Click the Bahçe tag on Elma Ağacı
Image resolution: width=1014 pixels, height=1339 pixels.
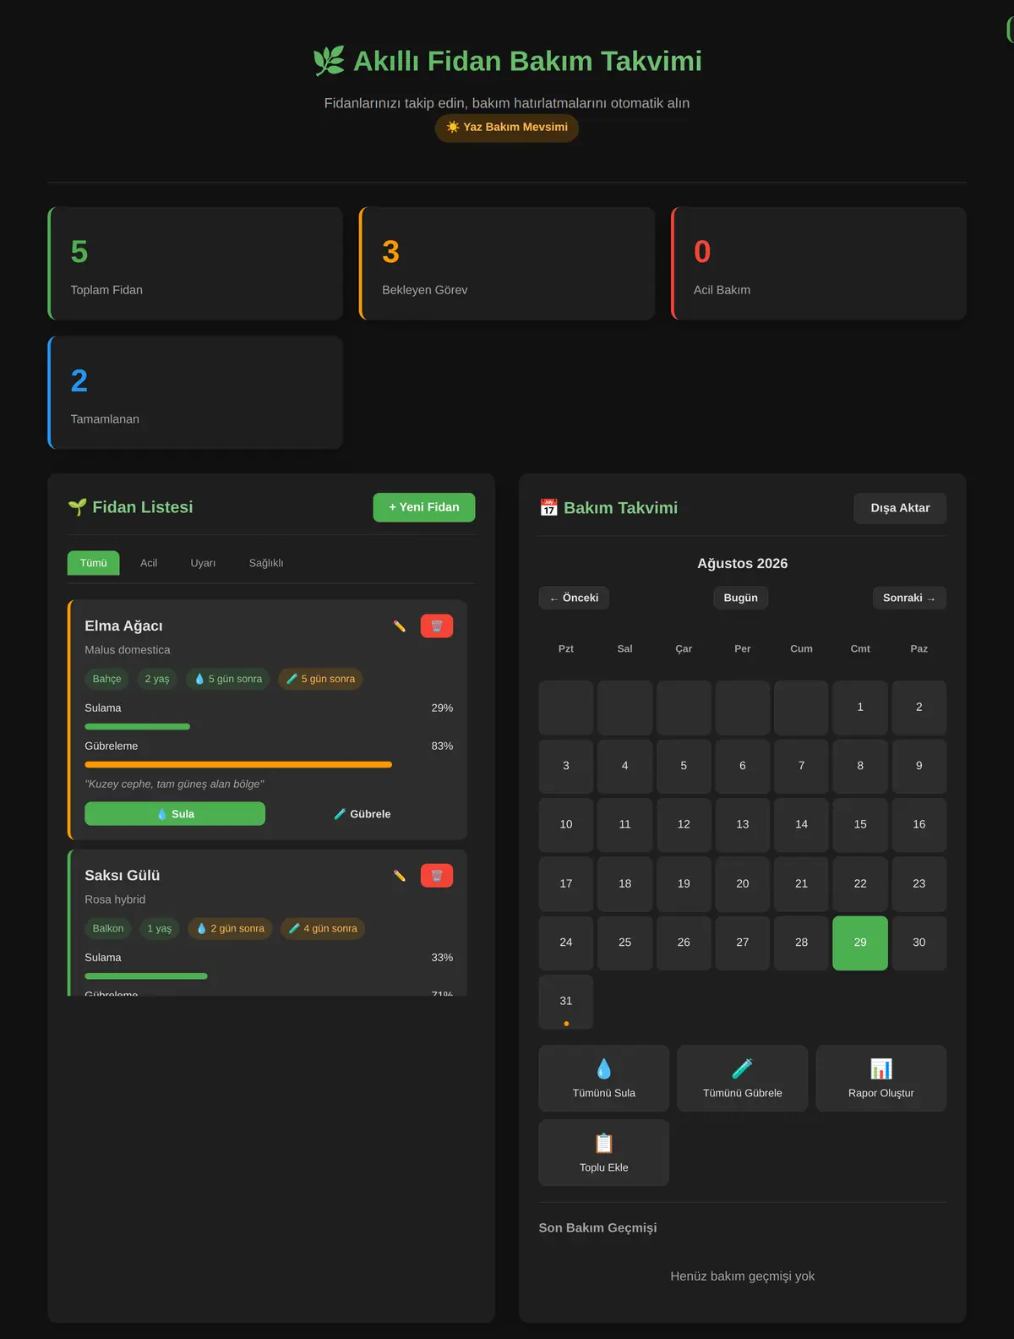107,679
